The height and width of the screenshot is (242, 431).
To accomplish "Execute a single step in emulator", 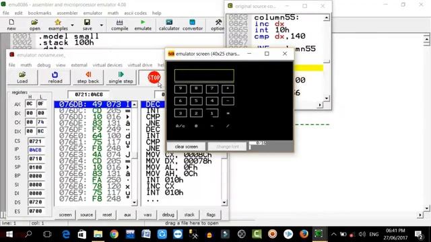I will (x=121, y=77).
